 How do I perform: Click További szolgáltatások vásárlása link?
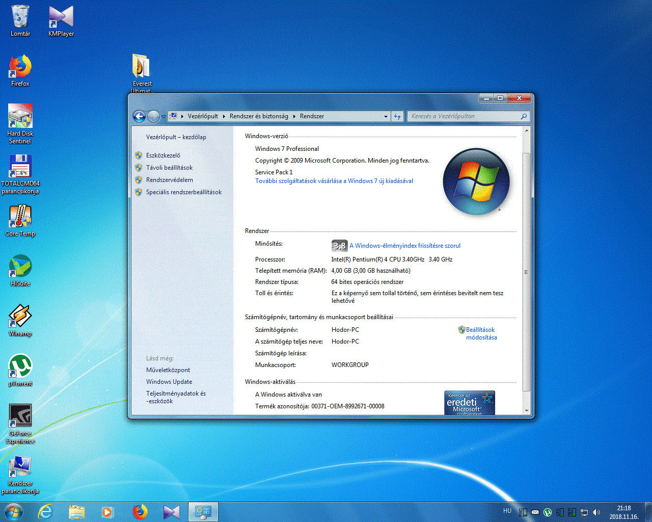click(x=334, y=181)
